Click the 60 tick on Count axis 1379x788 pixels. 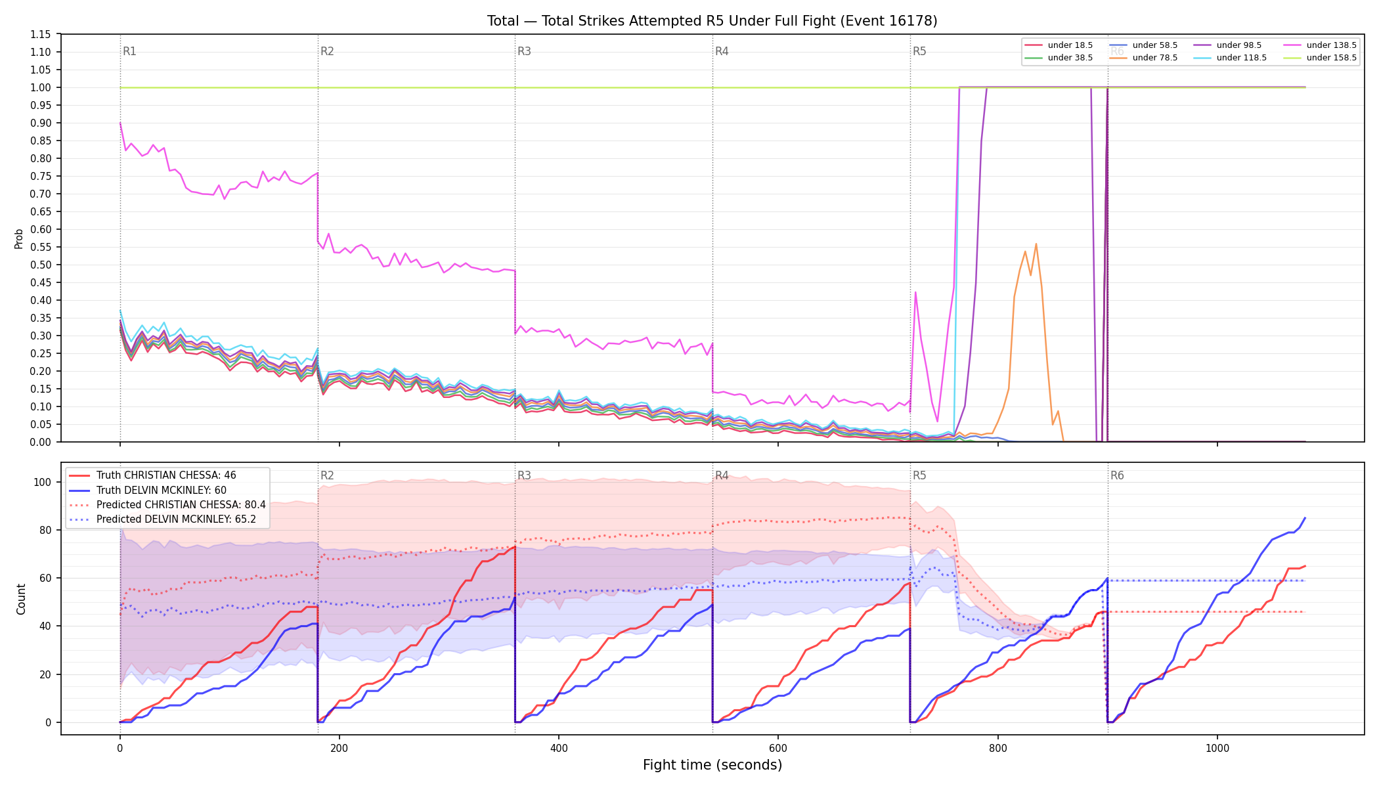(45, 578)
